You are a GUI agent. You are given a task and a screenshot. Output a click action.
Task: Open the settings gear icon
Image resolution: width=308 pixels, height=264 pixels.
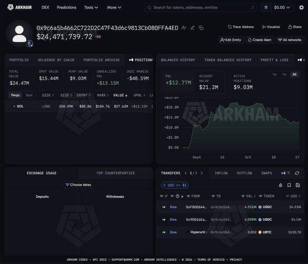click(301, 7)
